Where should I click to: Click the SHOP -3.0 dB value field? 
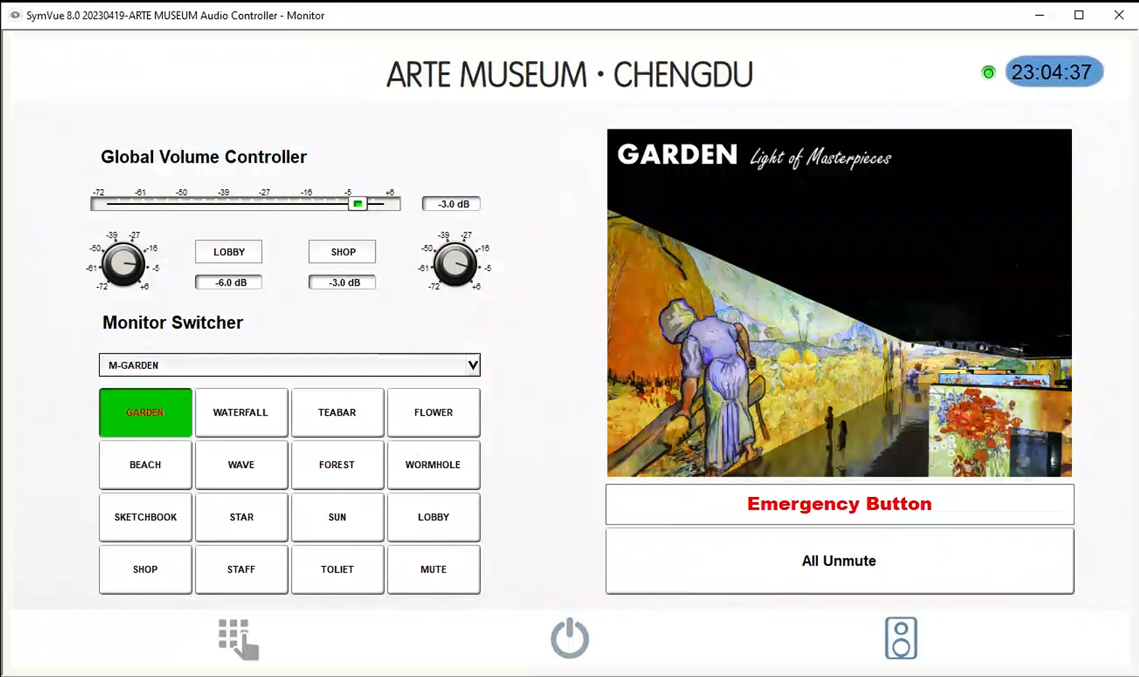click(342, 282)
